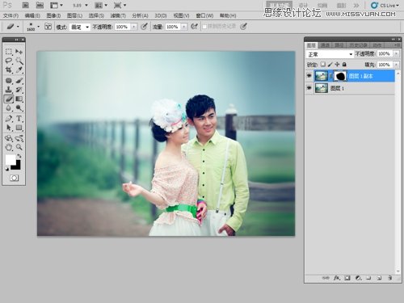This screenshot has width=404, height=303.
Task: Select the Path Selection arrow tool
Action: pos(9,128)
